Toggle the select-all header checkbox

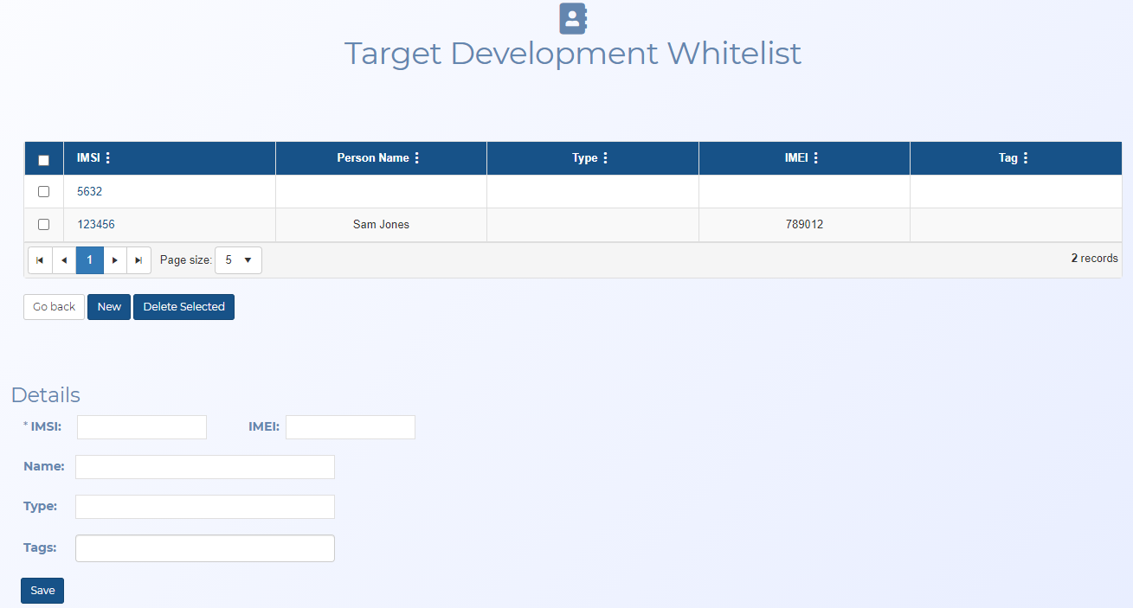pyautogui.click(x=44, y=160)
